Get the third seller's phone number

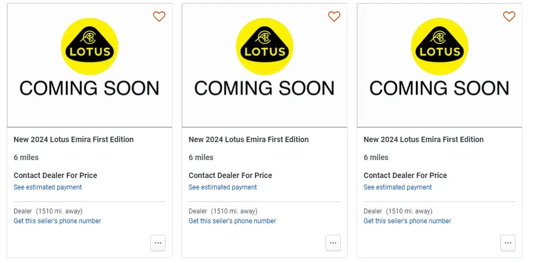point(407,221)
